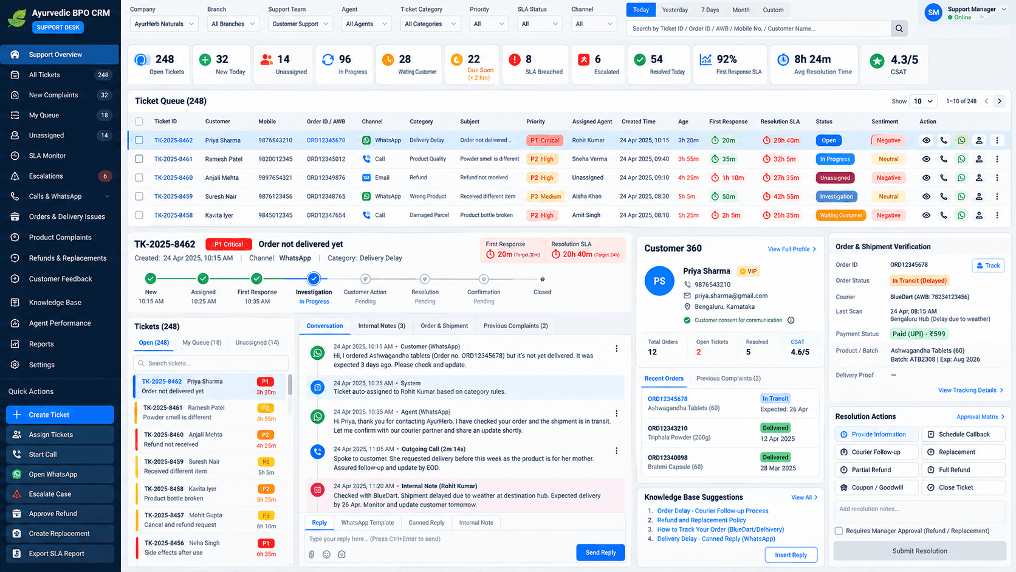Open Settings in sidebar
Viewport: 1016px width, 572px height.
pos(60,365)
